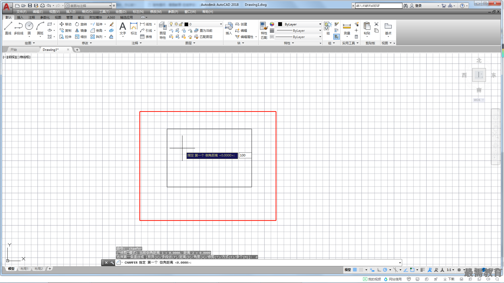This screenshot has width=504, height=283.
Task: Click the 匹配图层 button
Action: (203, 37)
